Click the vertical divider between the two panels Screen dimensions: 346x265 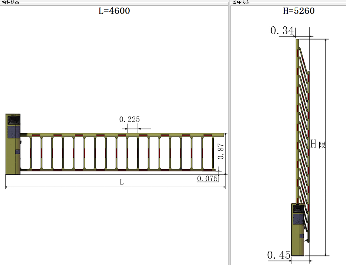(229, 132)
